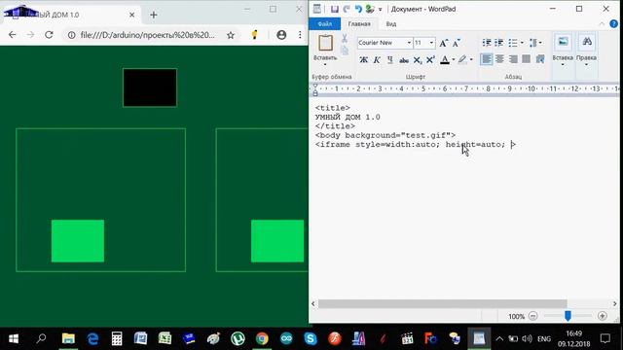
Task: Open Skype from the taskbar
Action: pos(311,338)
